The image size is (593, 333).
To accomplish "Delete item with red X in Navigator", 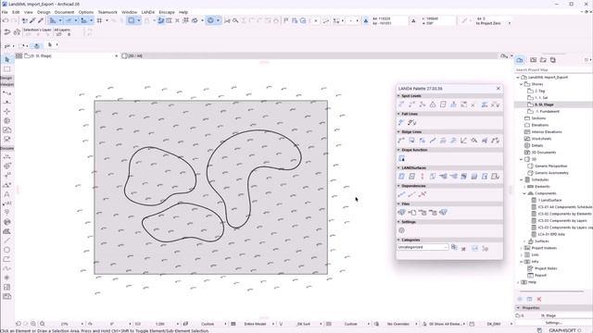I will pos(539,299).
